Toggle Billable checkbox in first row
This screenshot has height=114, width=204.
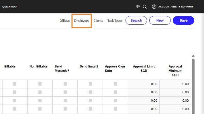(x=15, y=84)
